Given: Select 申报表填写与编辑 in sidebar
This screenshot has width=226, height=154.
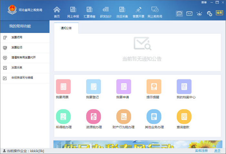Looking at the screenshot, I should coord(25,78).
